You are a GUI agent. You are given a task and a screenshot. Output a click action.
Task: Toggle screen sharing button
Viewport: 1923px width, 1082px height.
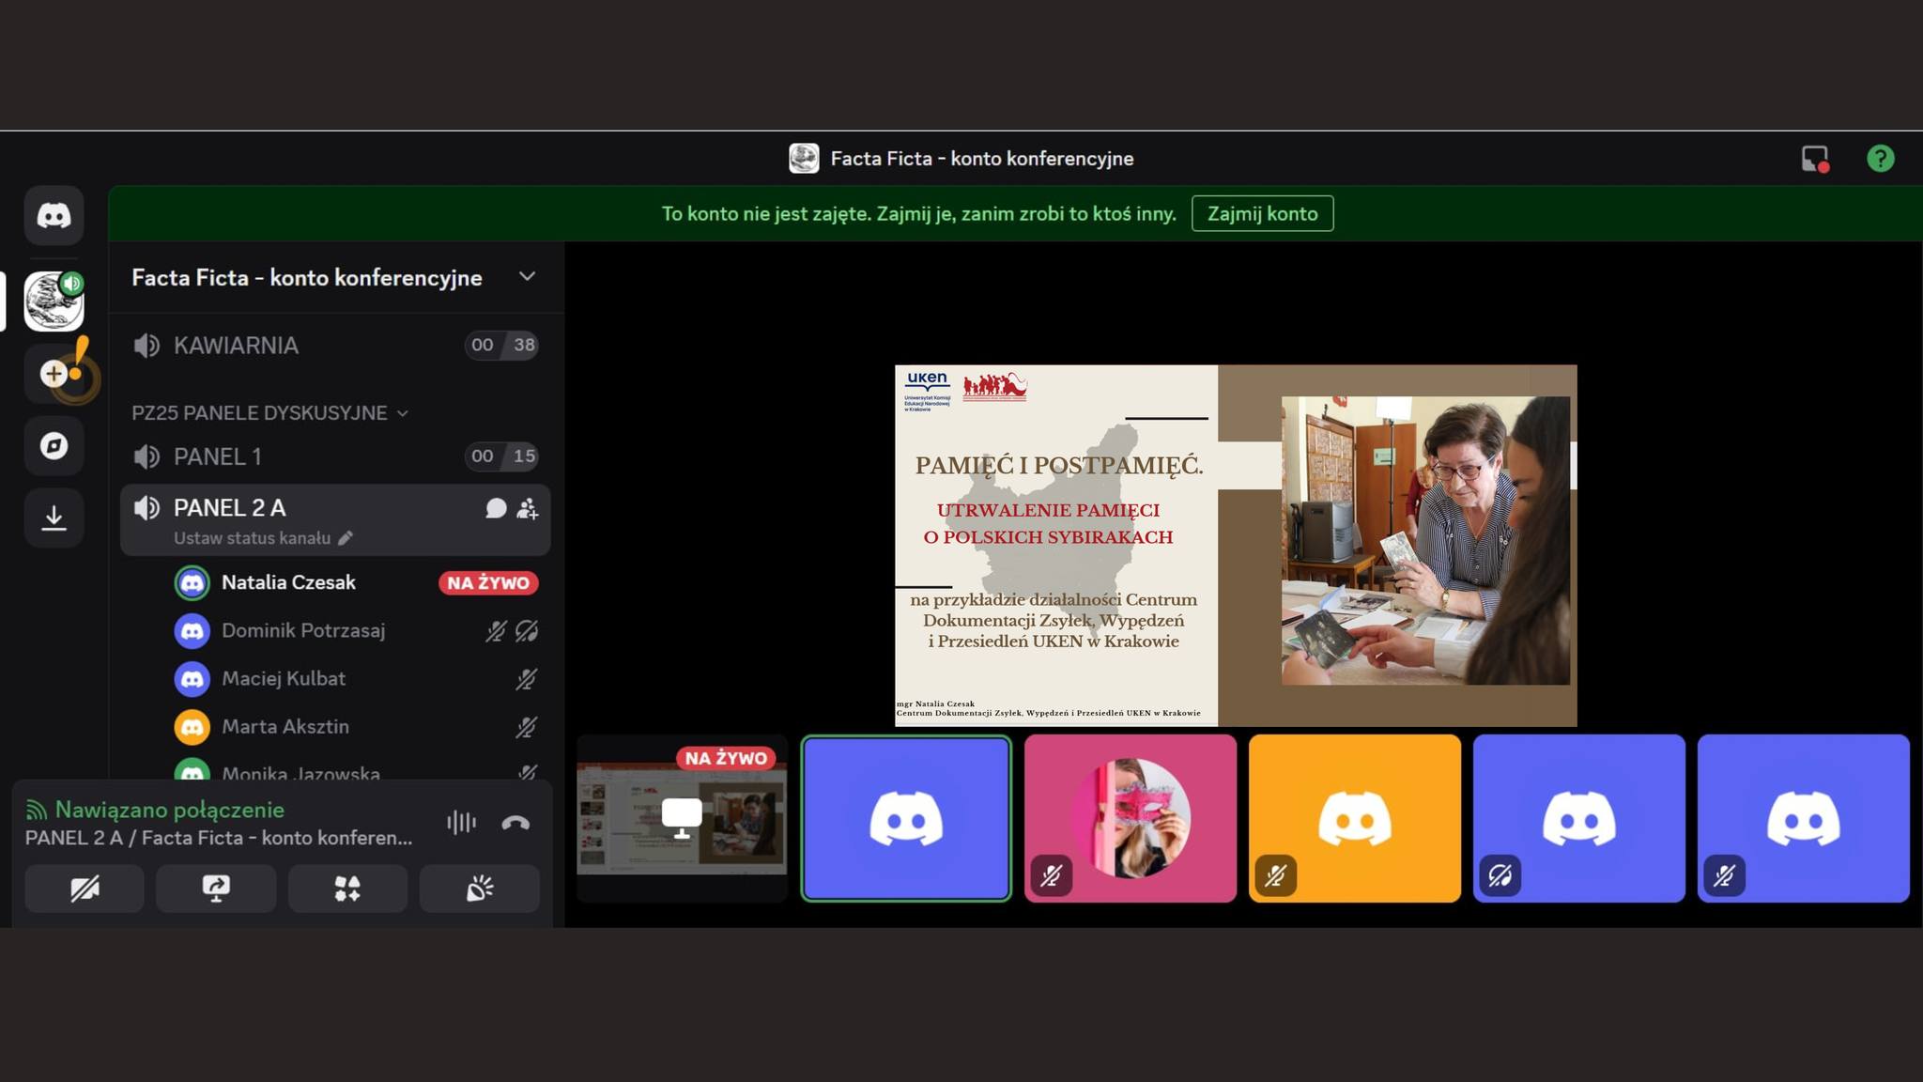(x=216, y=889)
